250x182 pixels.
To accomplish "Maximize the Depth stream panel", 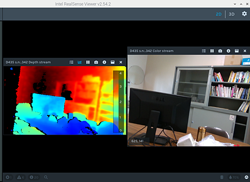I will pyautogui.click(x=113, y=62).
